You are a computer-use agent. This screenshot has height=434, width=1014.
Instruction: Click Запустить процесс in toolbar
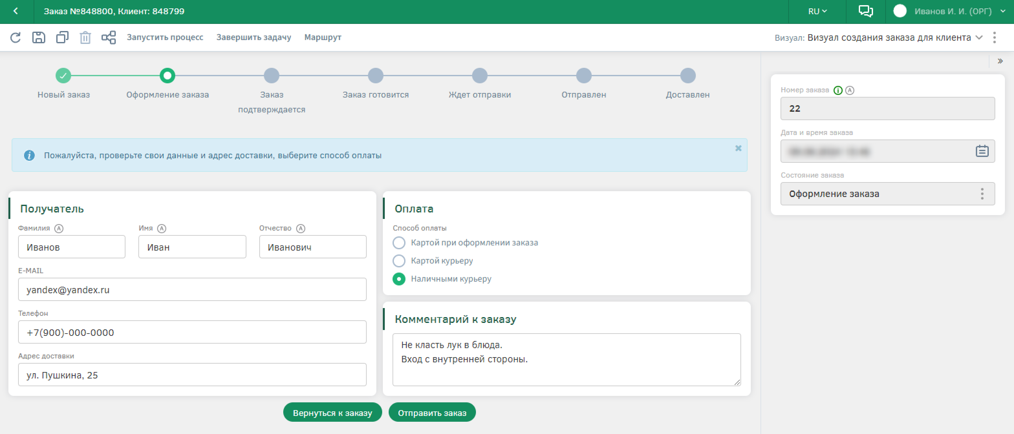pos(165,37)
